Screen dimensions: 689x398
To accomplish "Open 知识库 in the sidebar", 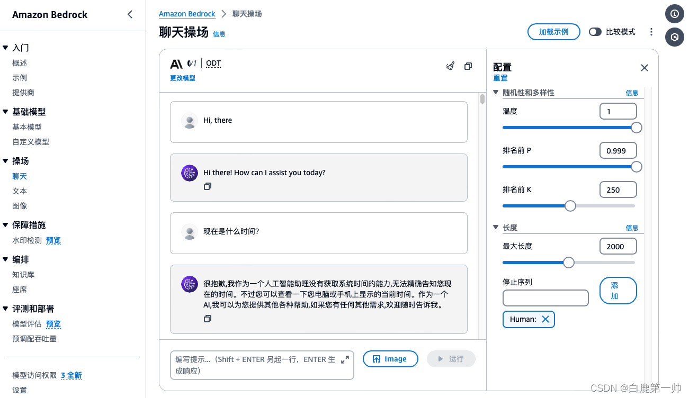I will [23, 275].
